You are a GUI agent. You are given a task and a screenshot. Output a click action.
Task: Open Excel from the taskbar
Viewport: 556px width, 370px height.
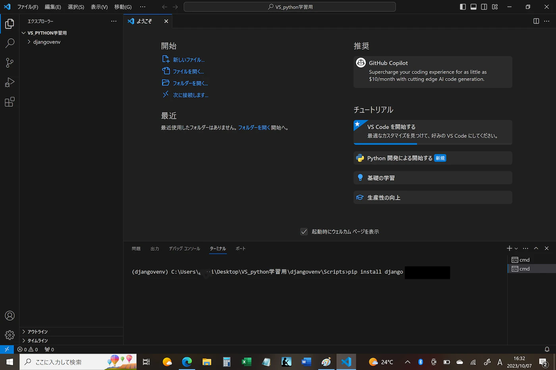(247, 362)
